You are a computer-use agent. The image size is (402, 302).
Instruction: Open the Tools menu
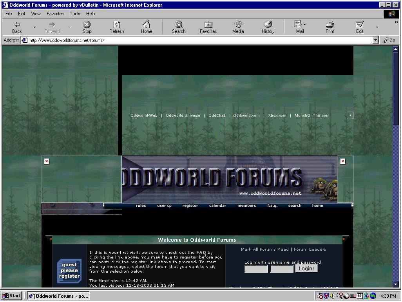[x=74, y=14]
